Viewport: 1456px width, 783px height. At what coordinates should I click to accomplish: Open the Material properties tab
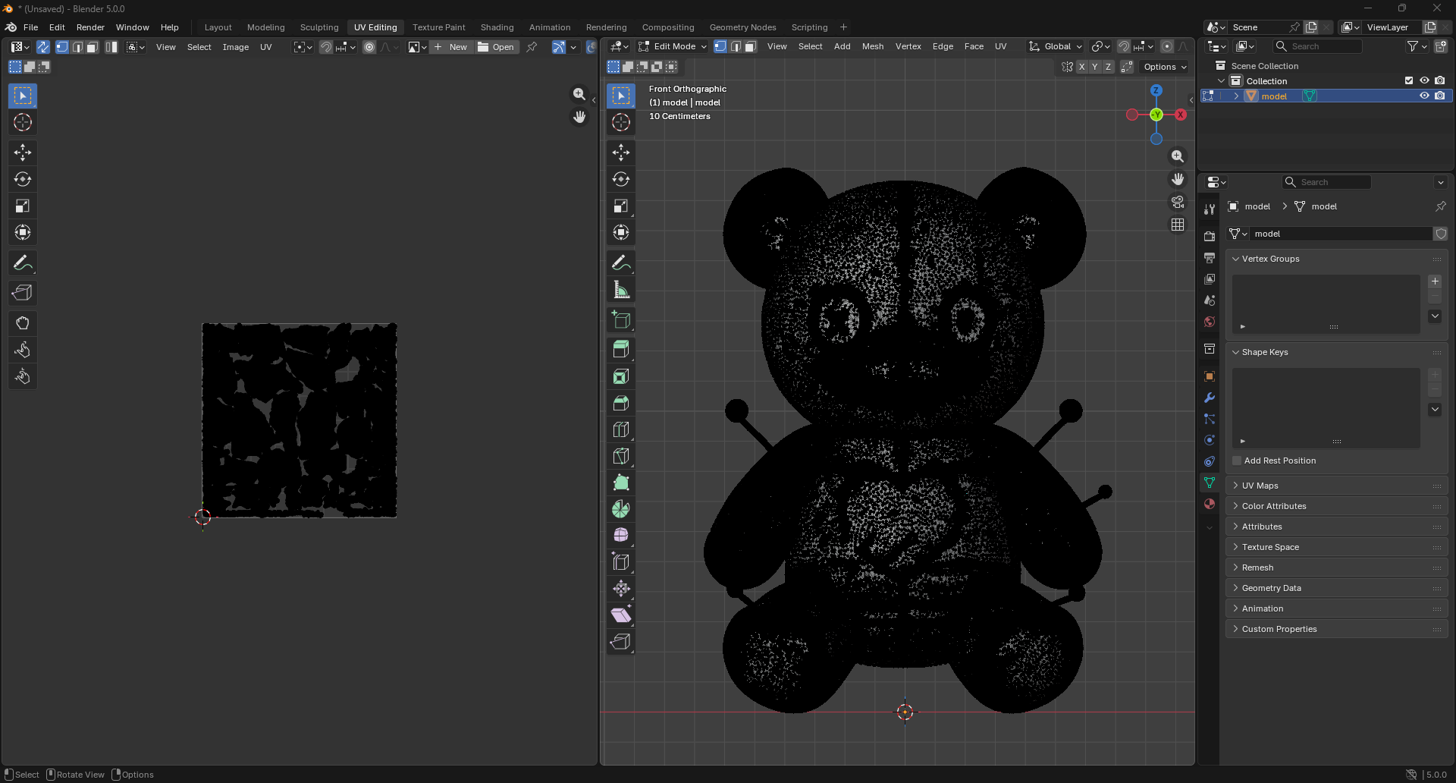pos(1210,504)
